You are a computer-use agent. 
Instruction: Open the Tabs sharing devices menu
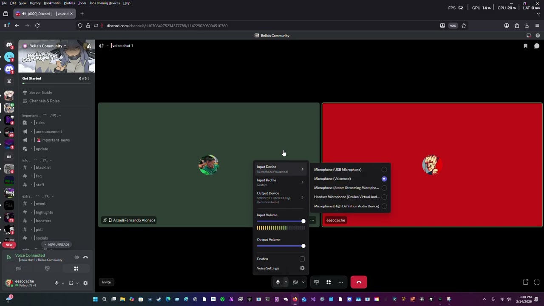(105, 3)
